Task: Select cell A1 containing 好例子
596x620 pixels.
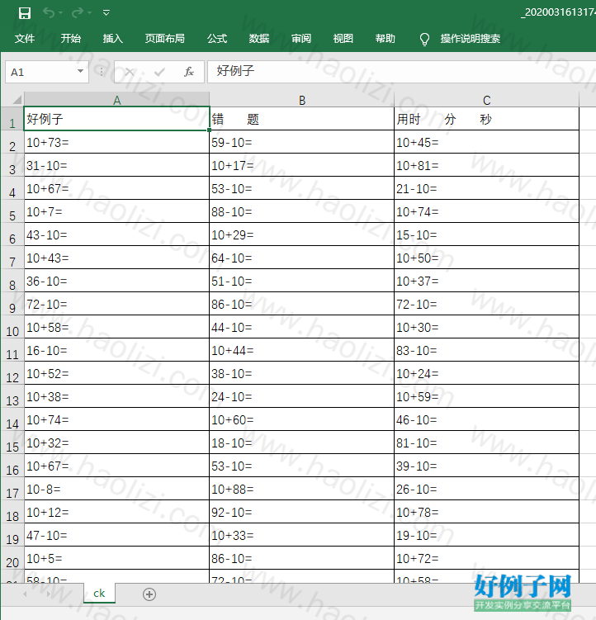Action: [116, 119]
